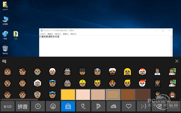Close the touch keyboard panel
Viewport: 181px width, 113px height.
pyautogui.click(x=177, y=61)
